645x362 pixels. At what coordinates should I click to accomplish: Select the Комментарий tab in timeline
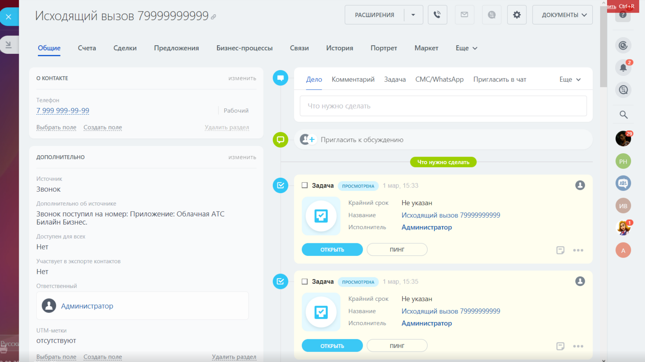pyautogui.click(x=353, y=79)
